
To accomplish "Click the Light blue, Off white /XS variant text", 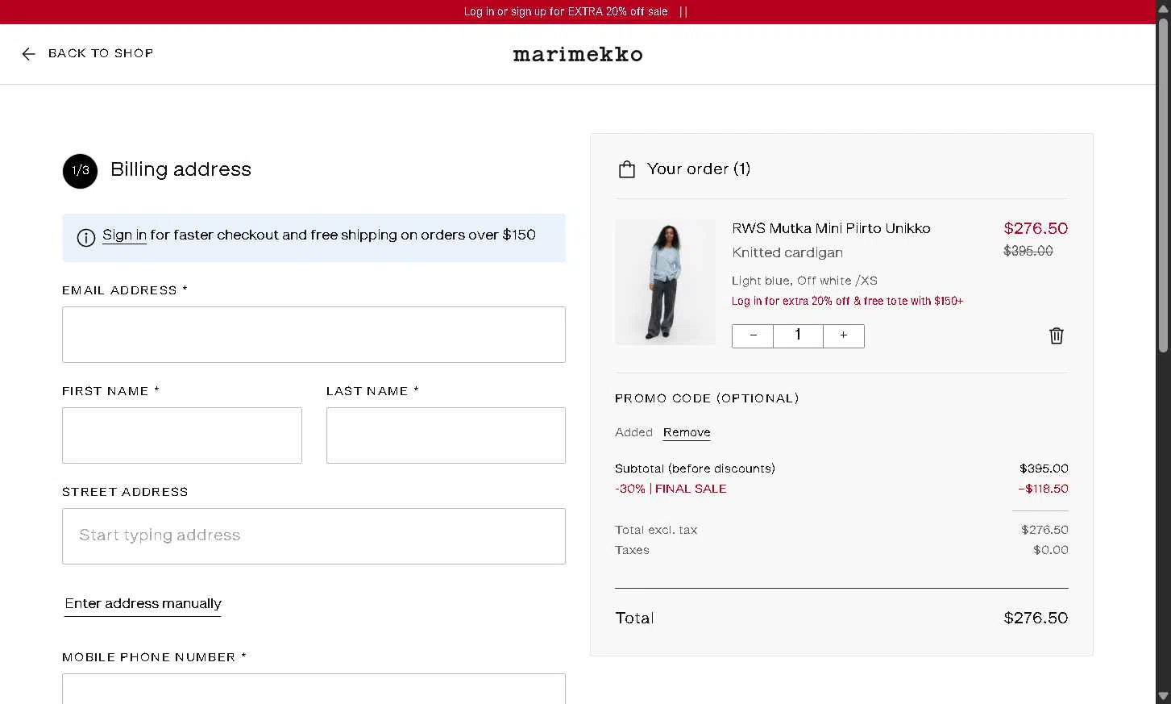I will (804, 281).
